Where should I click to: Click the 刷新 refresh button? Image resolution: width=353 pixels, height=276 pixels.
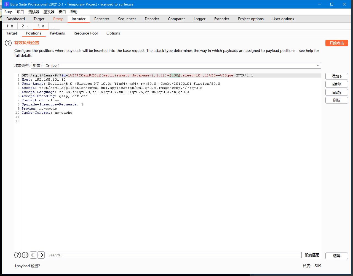coord(336,100)
